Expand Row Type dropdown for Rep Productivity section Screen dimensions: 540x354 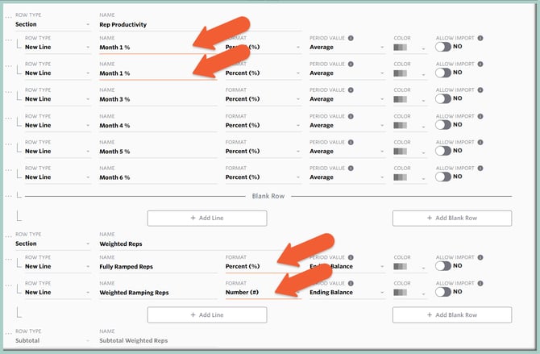(52, 25)
